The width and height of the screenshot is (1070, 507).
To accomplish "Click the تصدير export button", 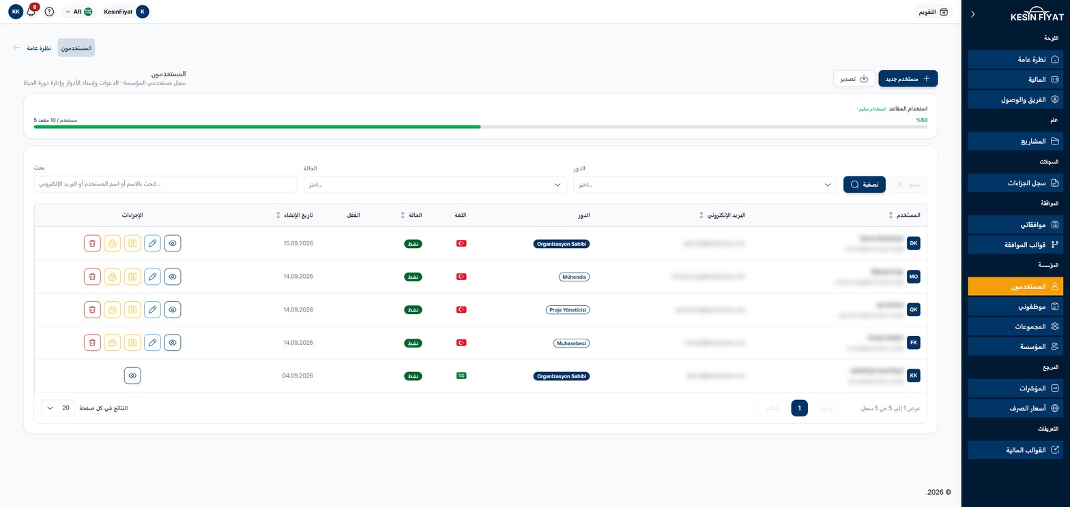I will pos(854,78).
